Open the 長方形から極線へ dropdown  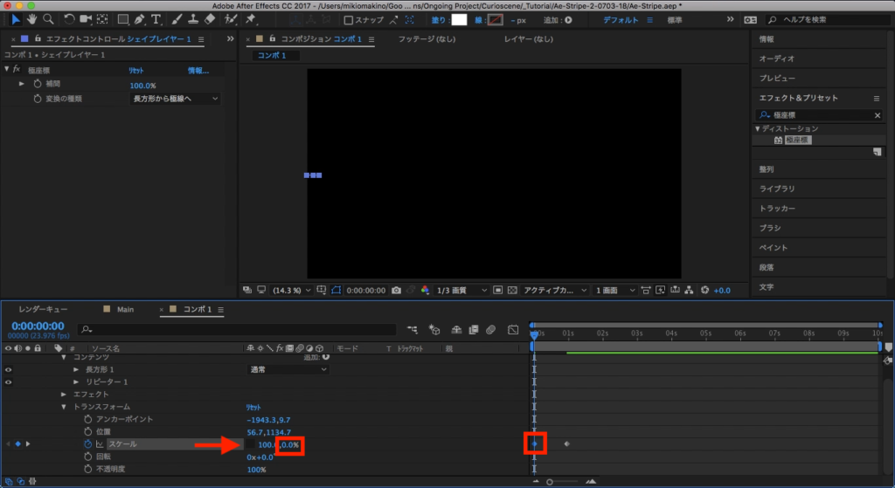[175, 100]
